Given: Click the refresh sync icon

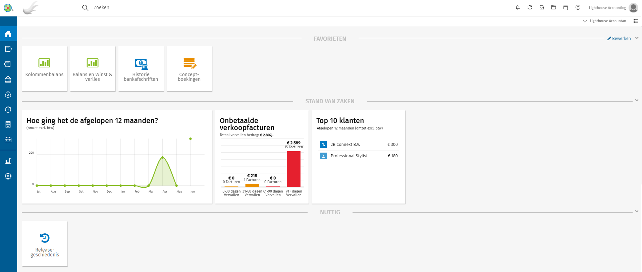Looking at the screenshot, I should click(530, 7).
